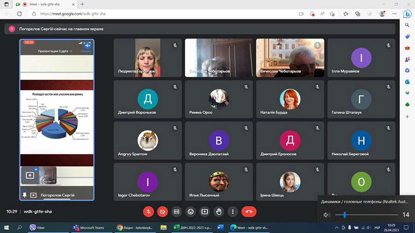Mute the speaker icon in the volume flyout
The image size is (415, 233).
(326, 215)
